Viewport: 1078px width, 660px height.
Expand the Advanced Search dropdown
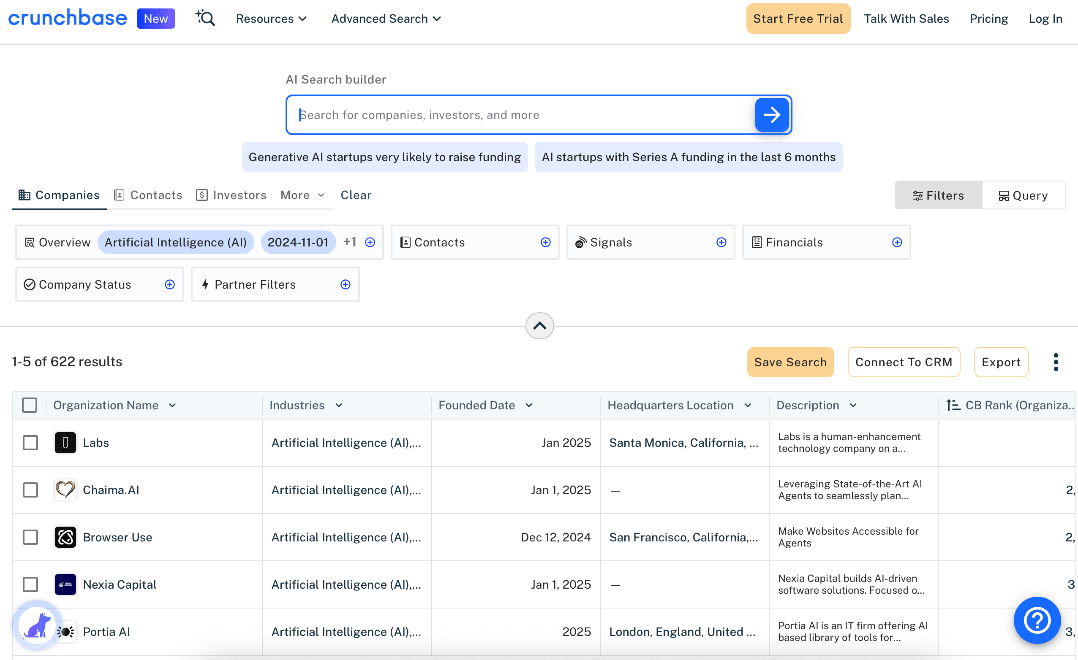click(386, 19)
